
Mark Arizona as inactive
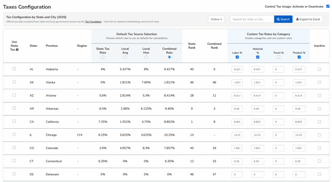coord(319,95)
